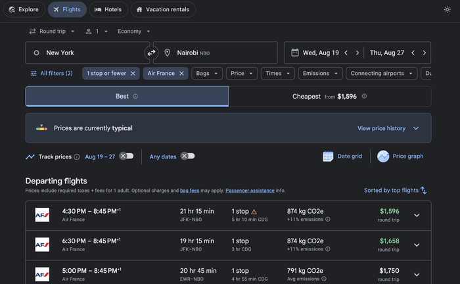This screenshot has height=284, width=460.
Task: Click the bag fees link
Action: tap(189, 191)
